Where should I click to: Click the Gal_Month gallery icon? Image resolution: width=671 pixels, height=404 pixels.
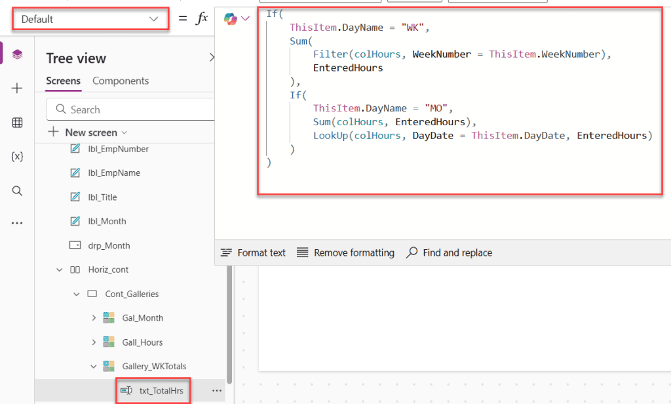[109, 318]
